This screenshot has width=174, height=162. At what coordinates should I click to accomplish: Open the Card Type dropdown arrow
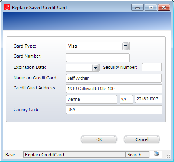126,46
